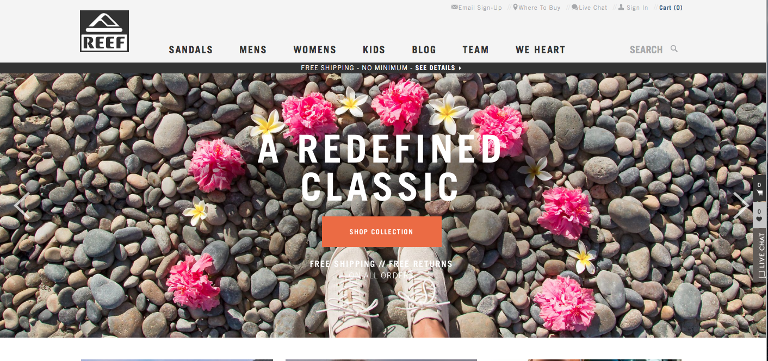Viewport: 768px width, 361px height.
Task: Click the search magnifier icon
Action: (x=674, y=49)
